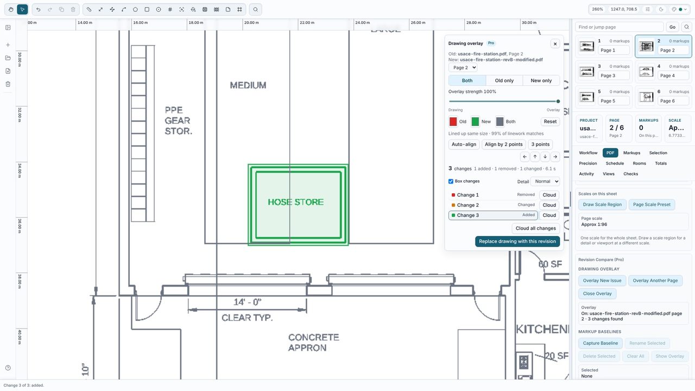695x391 pixels.
Task: Switch overlay view to Old only
Action: (x=504, y=80)
